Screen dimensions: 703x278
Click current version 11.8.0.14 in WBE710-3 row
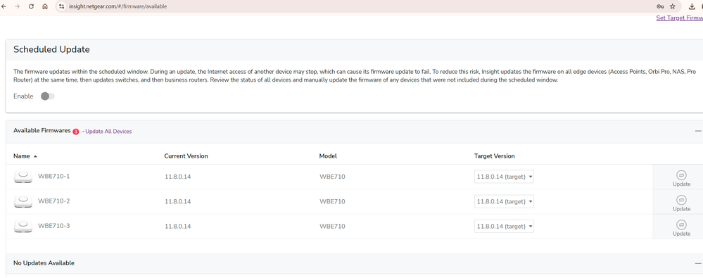177,226
